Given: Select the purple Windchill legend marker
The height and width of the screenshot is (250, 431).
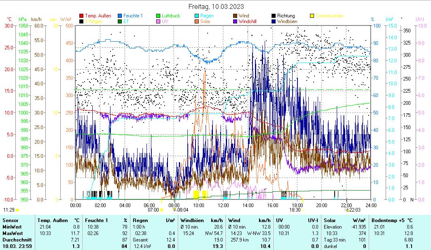Looking at the screenshot, I should [x=236, y=21].
